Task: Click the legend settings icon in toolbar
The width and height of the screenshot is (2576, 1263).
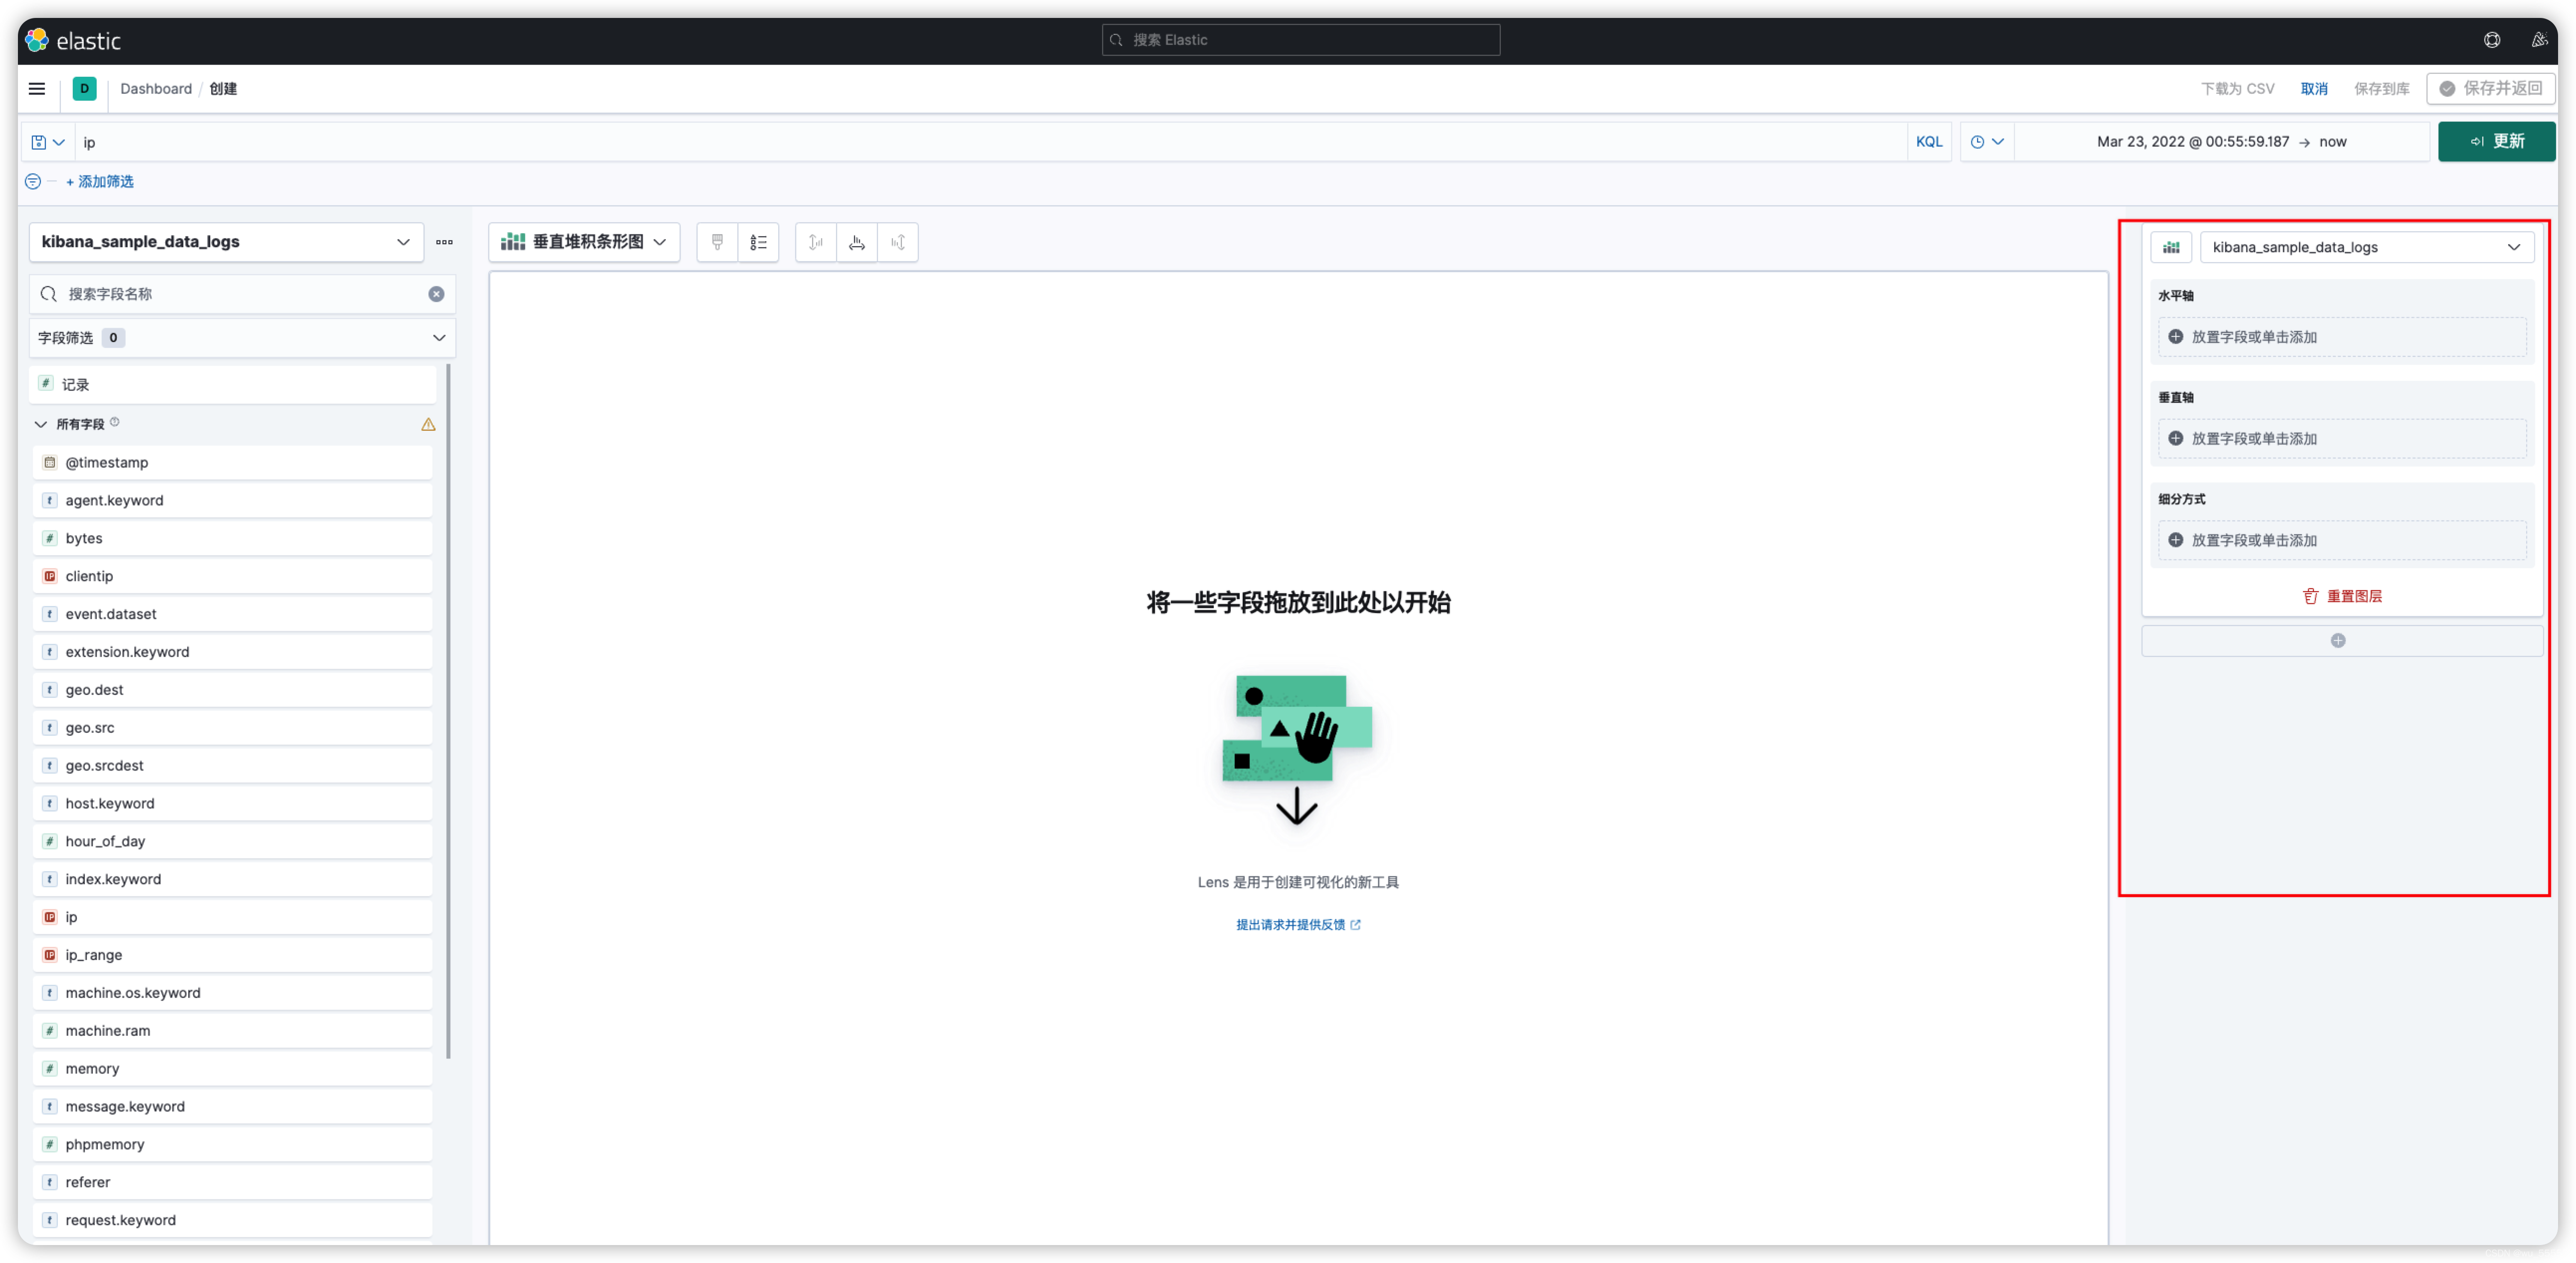Action: pos(758,242)
